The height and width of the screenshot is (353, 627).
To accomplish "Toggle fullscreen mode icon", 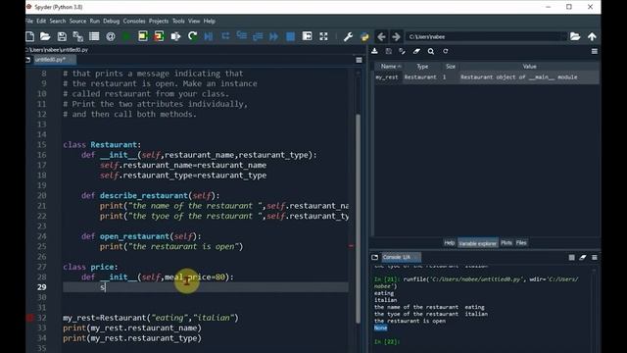I will [x=323, y=37].
